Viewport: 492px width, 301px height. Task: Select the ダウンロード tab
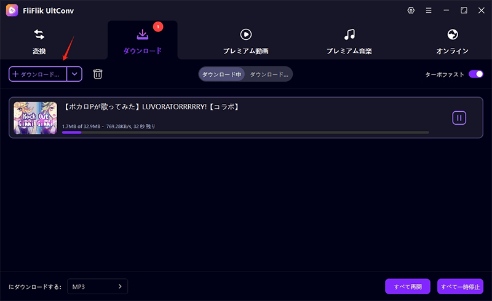pyautogui.click(x=143, y=41)
